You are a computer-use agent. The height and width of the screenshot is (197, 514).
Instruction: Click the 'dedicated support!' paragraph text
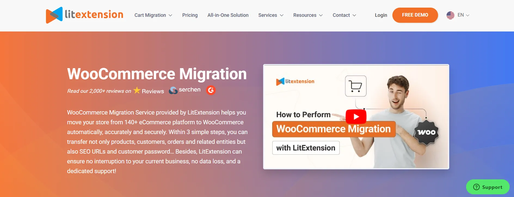pos(92,171)
